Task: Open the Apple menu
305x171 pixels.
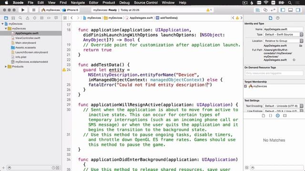Action: tap(6, 2)
